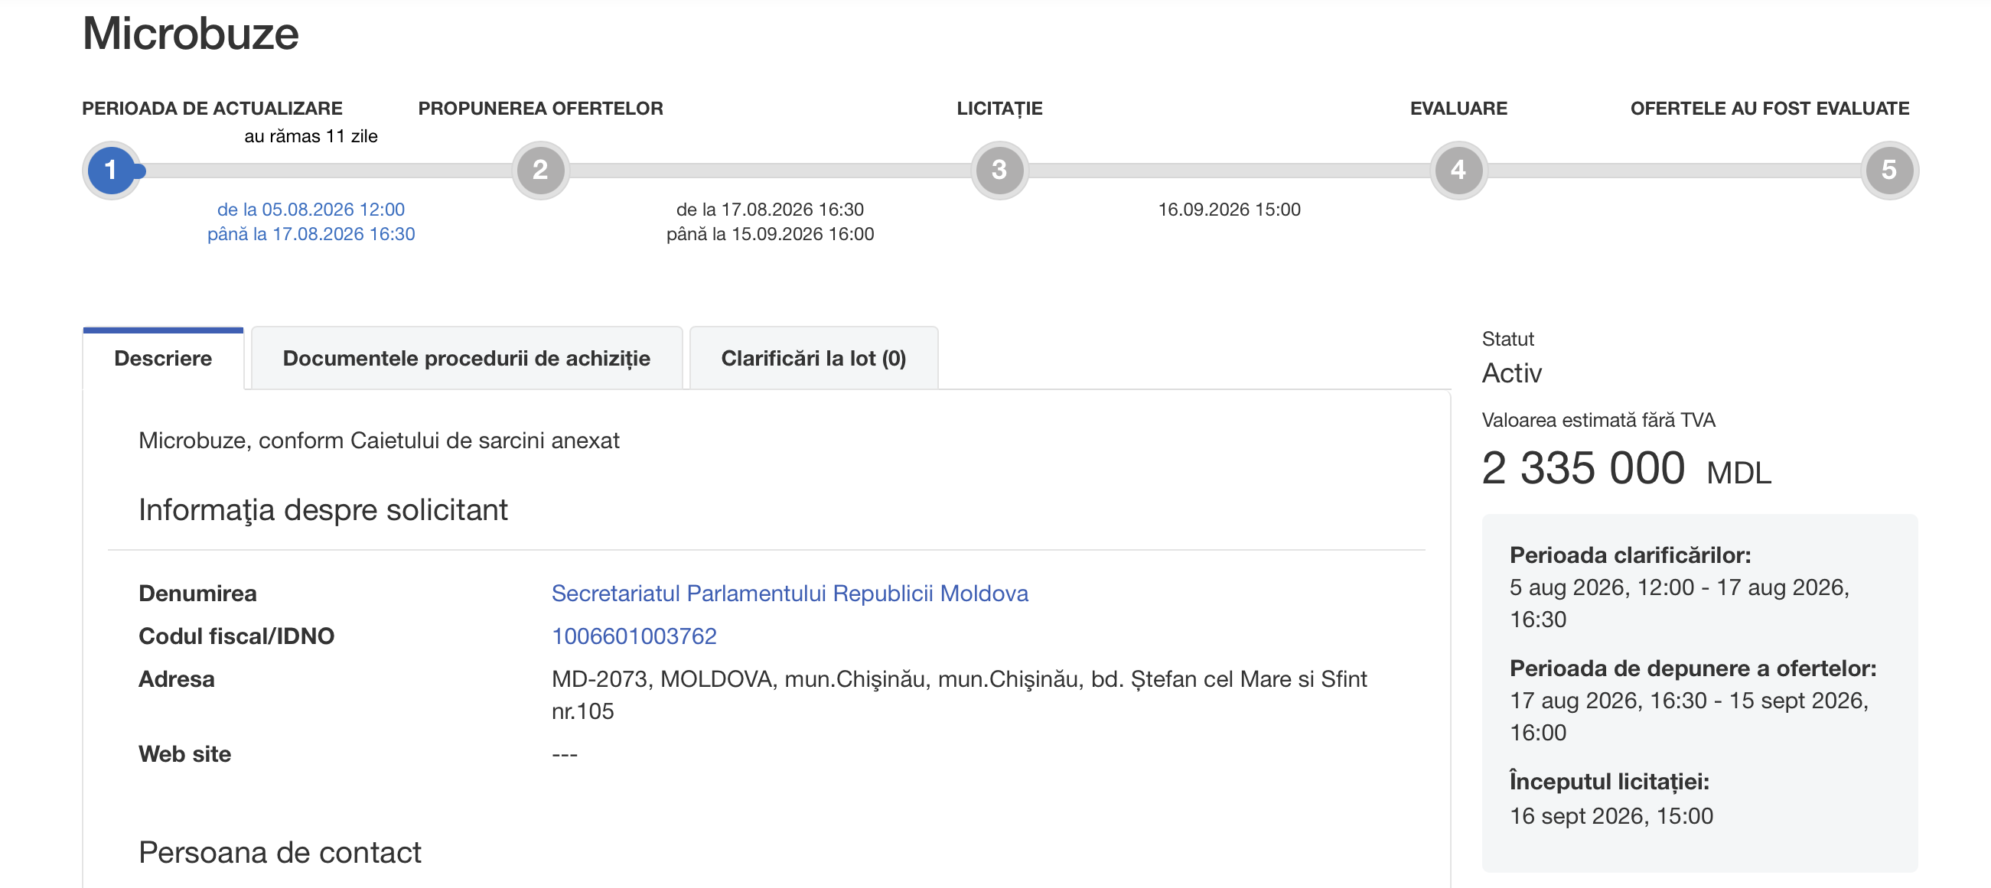
Task: Click the Microbuze page title
Action: pyautogui.click(x=190, y=34)
